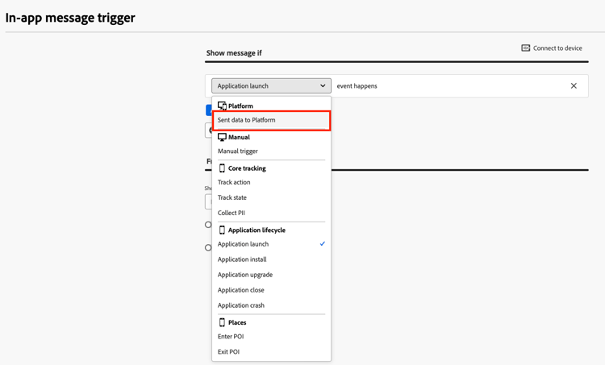Click the 'event happens' text
Screen dimensions: 605x365
tap(357, 86)
